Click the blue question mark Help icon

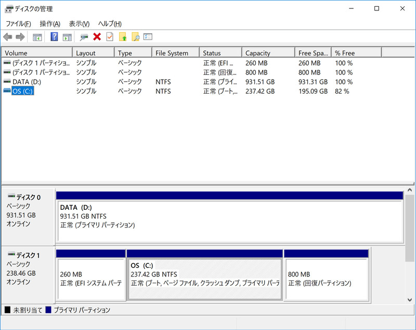53,36
